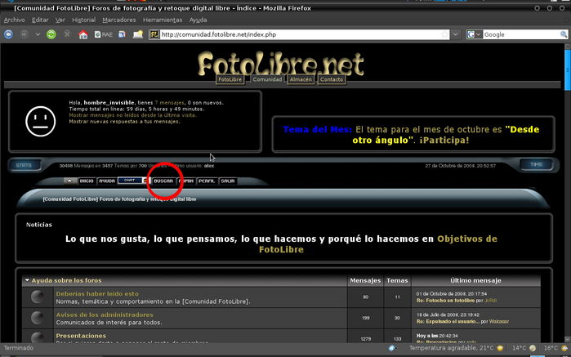Click the ADMIN forum nav button
This screenshot has width=571, height=357.
pyautogui.click(x=186, y=181)
